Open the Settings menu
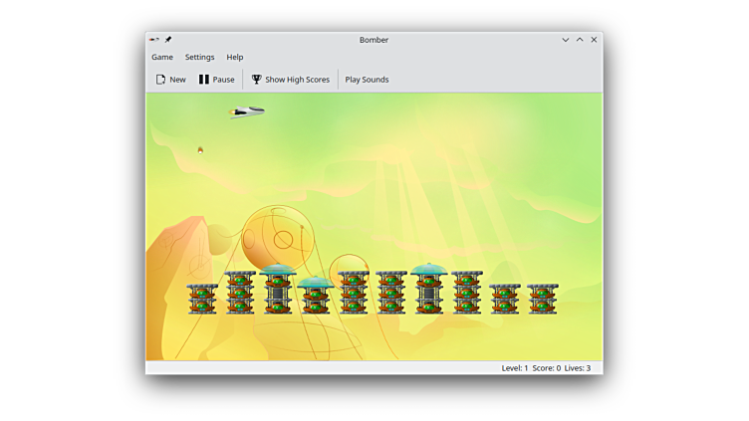The width and height of the screenshot is (749, 421). pos(199,57)
